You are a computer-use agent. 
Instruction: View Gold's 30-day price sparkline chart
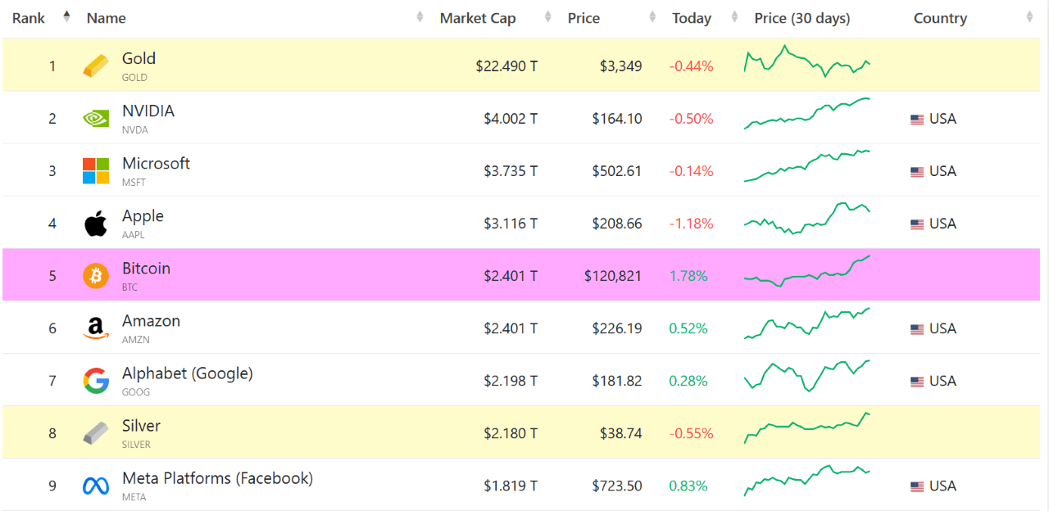pyautogui.click(x=807, y=61)
